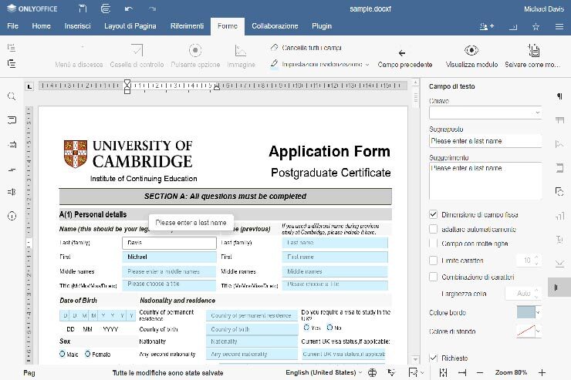Open the English (United States) language dropdown
This screenshot has height=380, width=571.
coord(320,372)
